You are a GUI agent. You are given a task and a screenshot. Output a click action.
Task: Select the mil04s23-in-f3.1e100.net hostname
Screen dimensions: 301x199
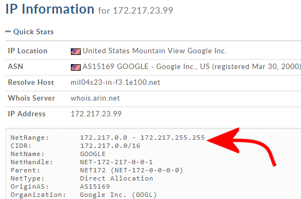(115, 82)
